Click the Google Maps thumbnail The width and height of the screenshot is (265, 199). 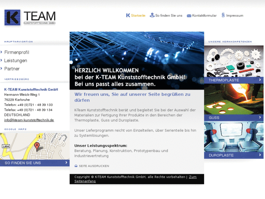click(x=35, y=146)
